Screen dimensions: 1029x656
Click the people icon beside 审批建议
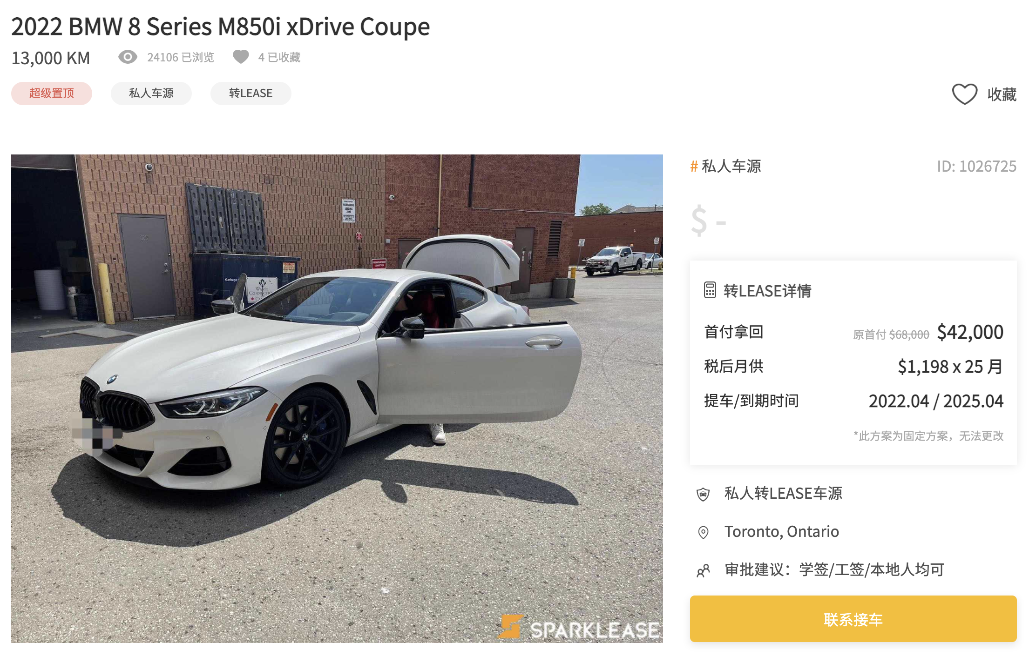(x=703, y=570)
